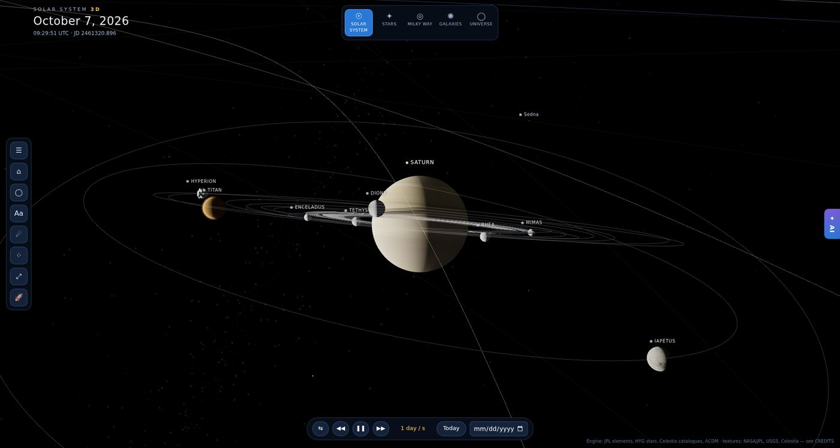Click the diagonal double-arrow fullscreen icon
The height and width of the screenshot is (448, 840).
(x=19, y=276)
